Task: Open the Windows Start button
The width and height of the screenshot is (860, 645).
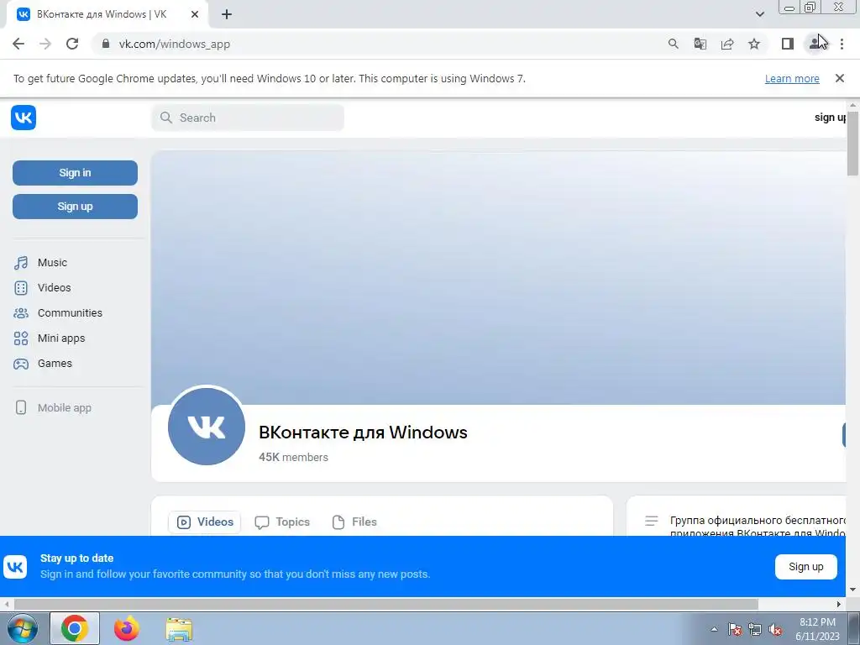Action: [23, 628]
